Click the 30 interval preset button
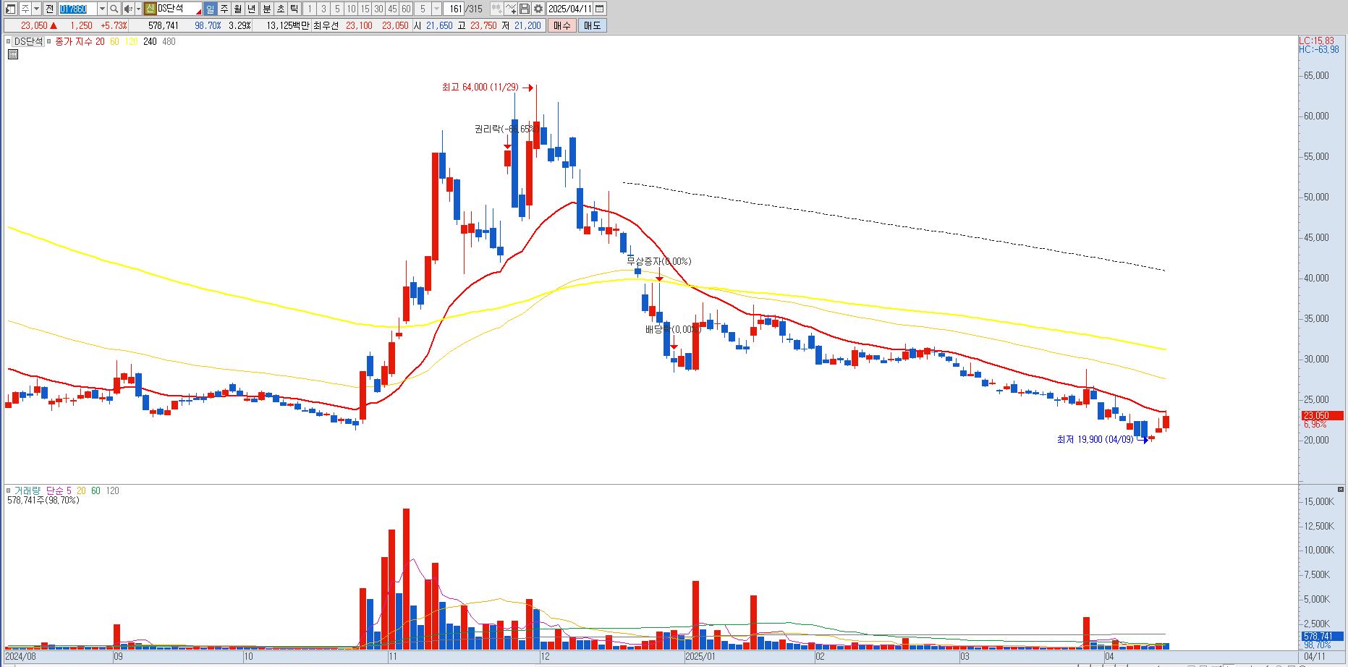The height and width of the screenshot is (667, 1348). coord(378,9)
